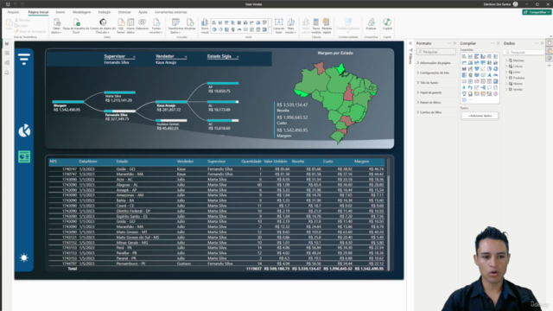Click the Formato pane Pesquisar field

click(435, 52)
